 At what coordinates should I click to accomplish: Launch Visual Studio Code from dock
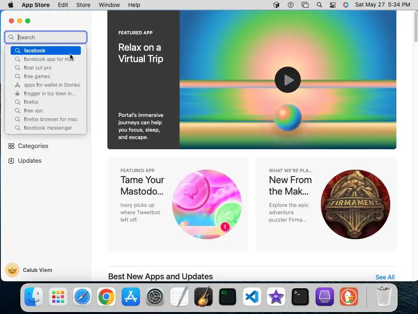tap(252, 297)
